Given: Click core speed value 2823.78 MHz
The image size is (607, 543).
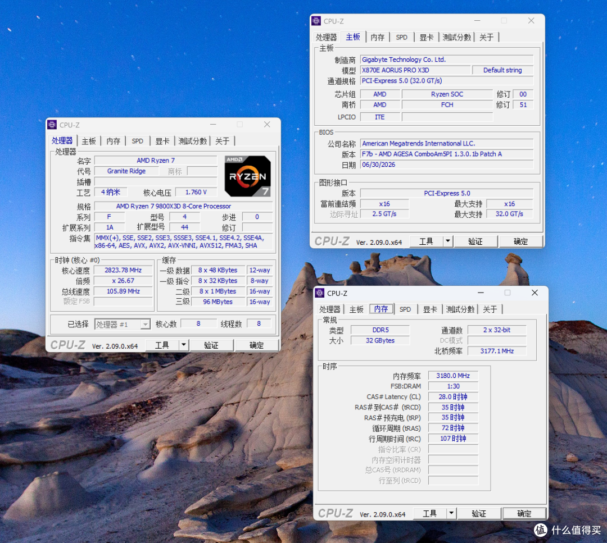Looking at the screenshot, I should click(123, 270).
